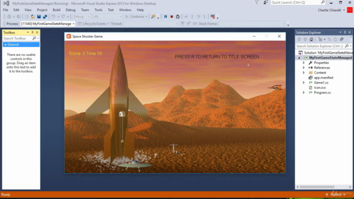Open the Solution Explorer window options dropdown
This screenshot has width=354, height=199.
[340, 33]
